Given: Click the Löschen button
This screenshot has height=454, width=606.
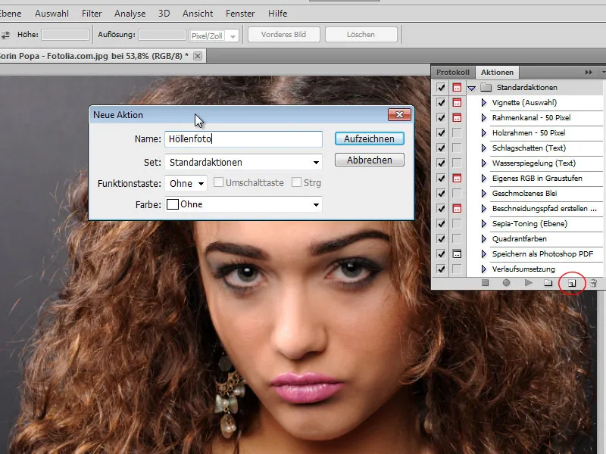Looking at the screenshot, I should pyautogui.click(x=361, y=34).
